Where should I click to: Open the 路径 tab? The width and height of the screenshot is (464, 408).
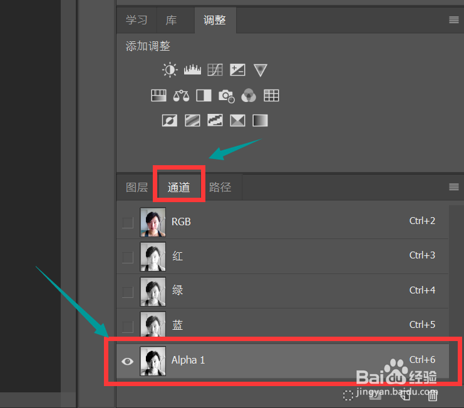pyautogui.click(x=220, y=187)
